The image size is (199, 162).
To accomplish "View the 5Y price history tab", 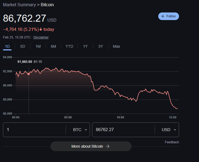I will click(x=101, y=46).
